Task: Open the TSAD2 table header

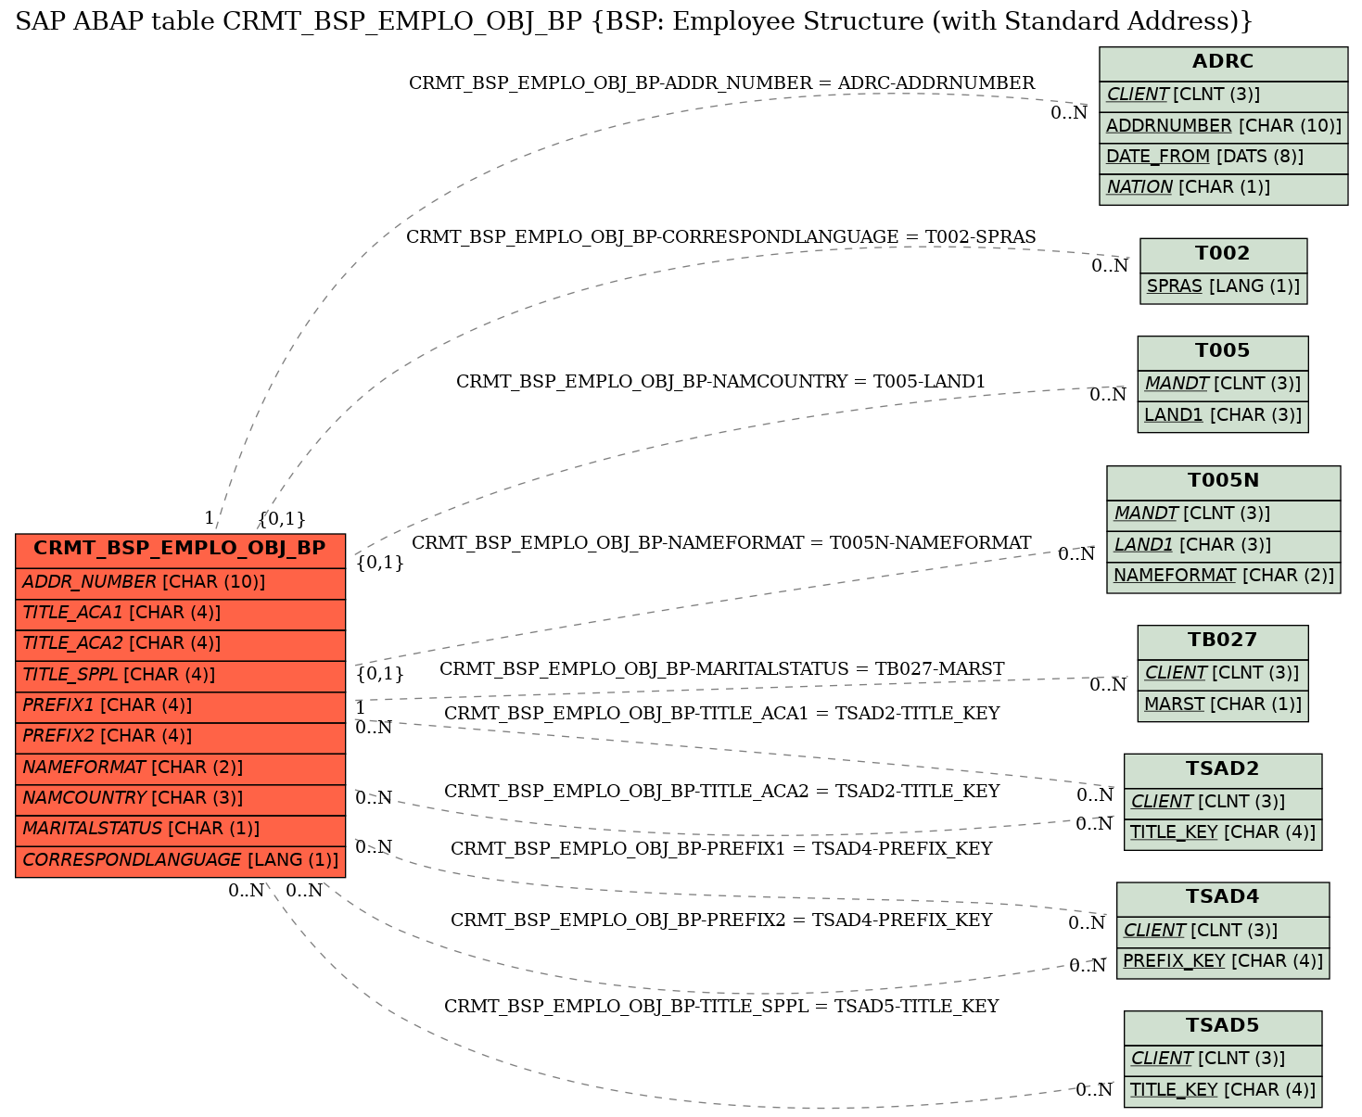Action: coord(1223,770)
